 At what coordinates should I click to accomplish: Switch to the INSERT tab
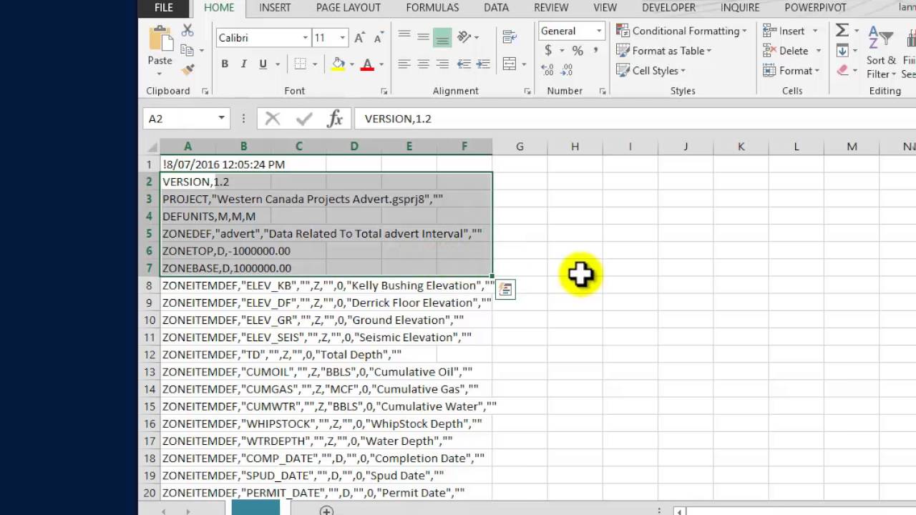pyautogui.click(x=275, y=8)
